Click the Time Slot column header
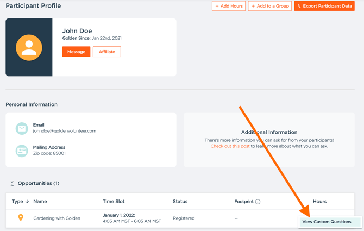Image resolution: width=364 pixels, height=231 pixels. [114, 202]
